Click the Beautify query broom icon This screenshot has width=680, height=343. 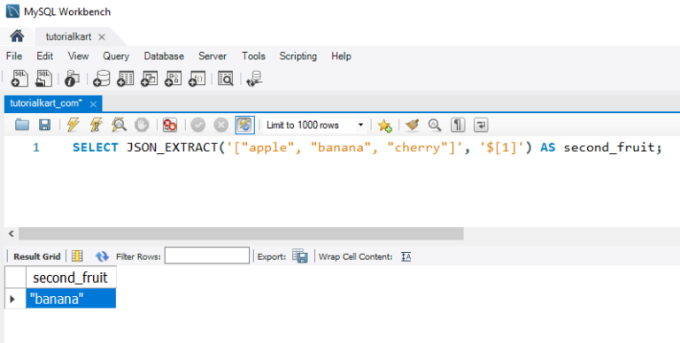click(413, 126)
